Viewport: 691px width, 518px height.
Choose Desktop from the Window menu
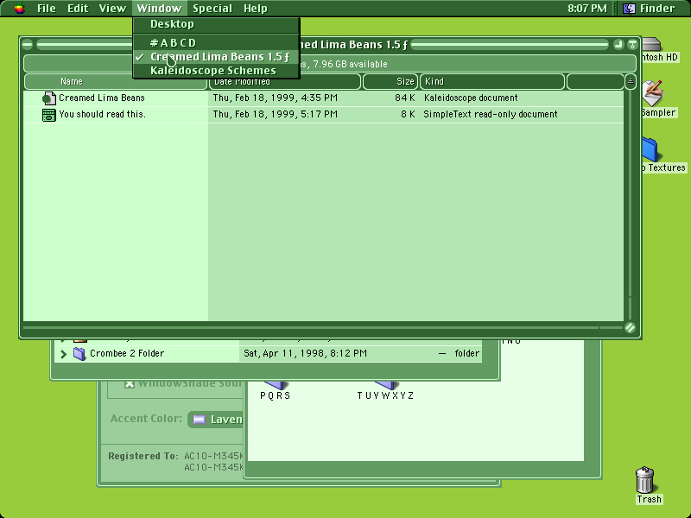tap(217, 24)
